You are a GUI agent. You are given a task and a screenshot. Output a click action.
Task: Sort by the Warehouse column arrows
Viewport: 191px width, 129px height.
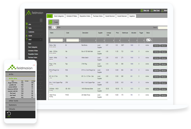coord(129,40)
